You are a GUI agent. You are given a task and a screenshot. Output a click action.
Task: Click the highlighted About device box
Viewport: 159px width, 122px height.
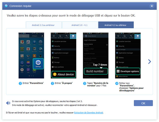[x=63, y=74]
